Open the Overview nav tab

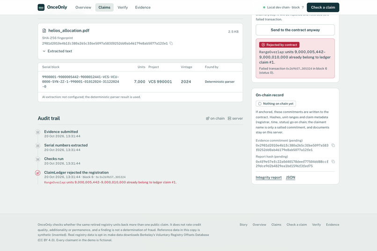coord(83,7)
